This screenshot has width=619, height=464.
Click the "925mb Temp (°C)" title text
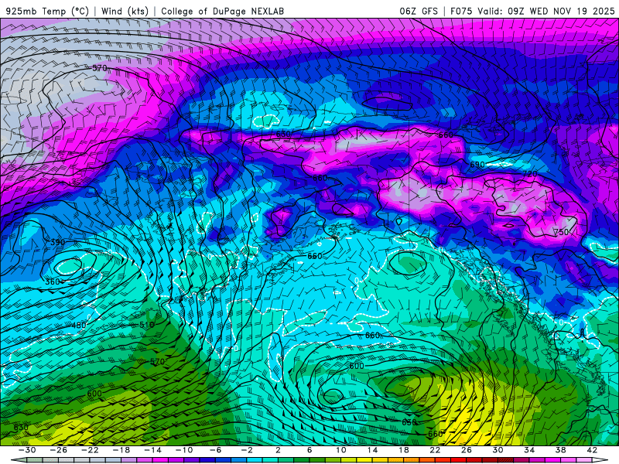click(47, 11)
